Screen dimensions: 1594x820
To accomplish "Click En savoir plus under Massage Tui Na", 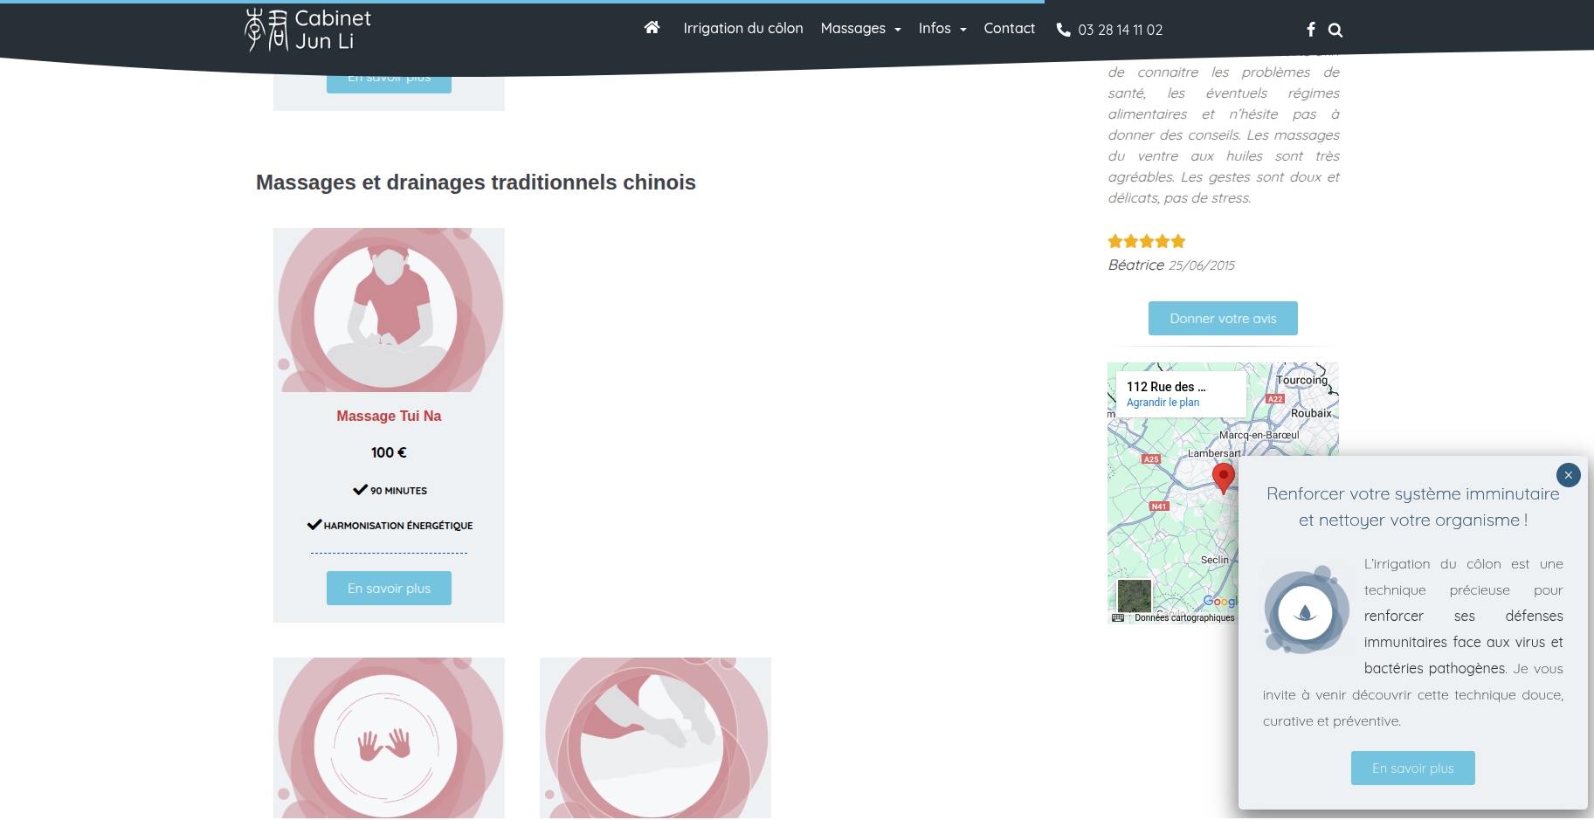I will coord(389,589).
